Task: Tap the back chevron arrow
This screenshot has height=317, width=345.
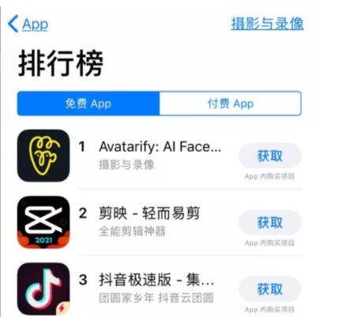Action: [13, 24]
